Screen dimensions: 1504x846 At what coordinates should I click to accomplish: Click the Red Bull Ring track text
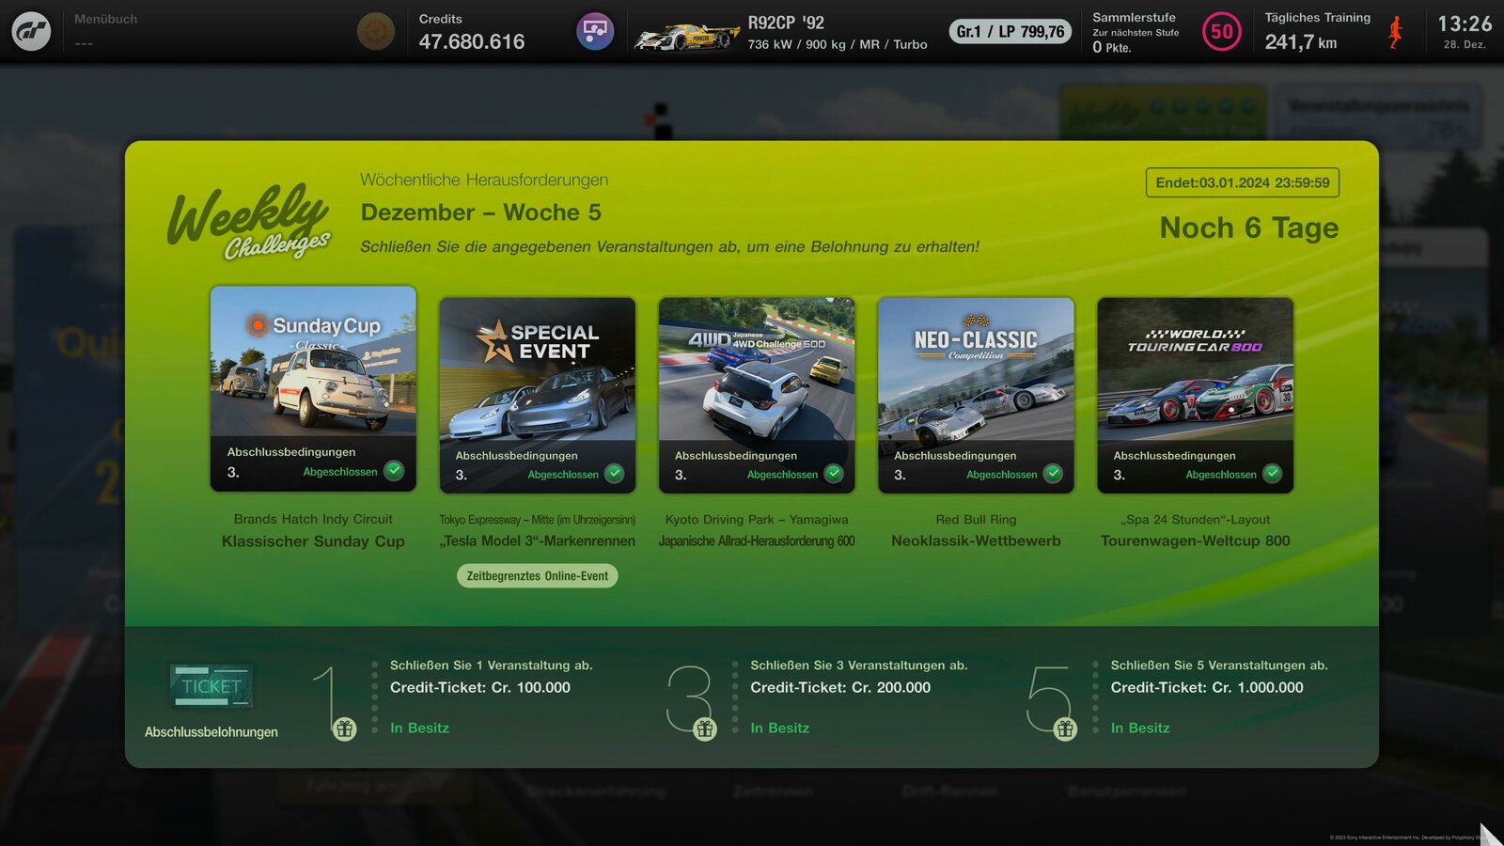point(976,520)
